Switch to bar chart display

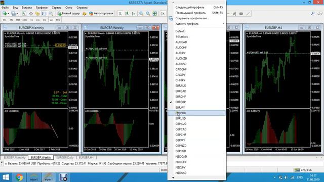pyautogui.click(x=120, y=14)
